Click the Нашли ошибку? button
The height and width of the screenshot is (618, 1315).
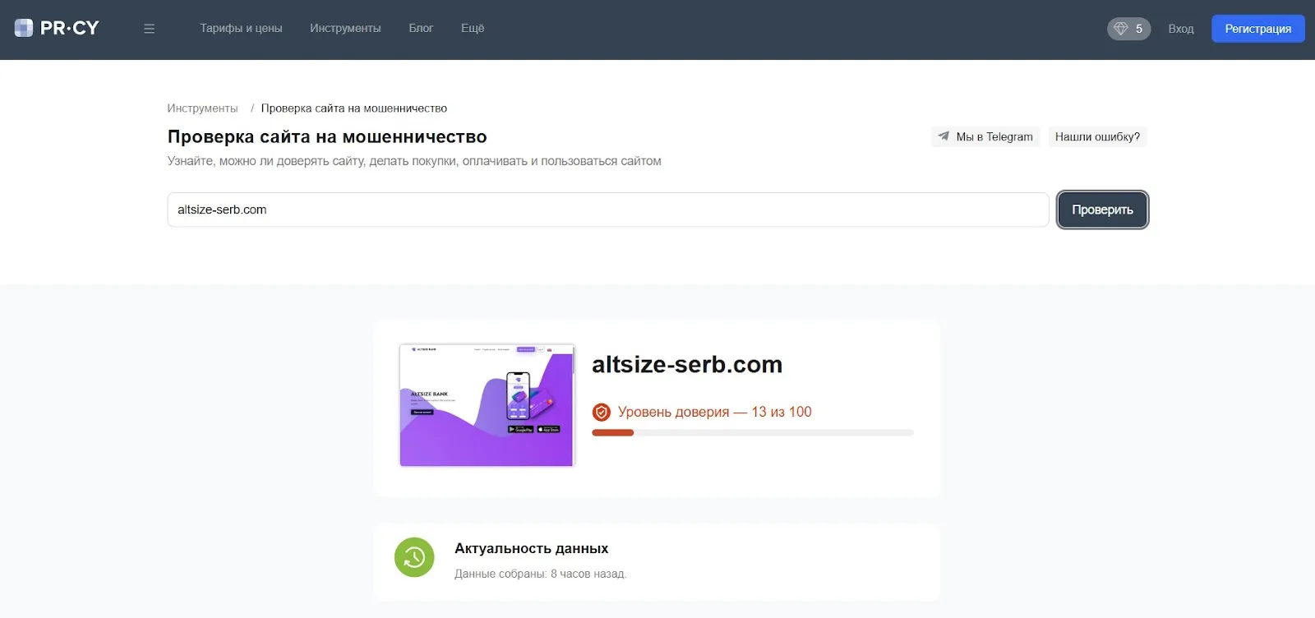(x=1097, y=136)
